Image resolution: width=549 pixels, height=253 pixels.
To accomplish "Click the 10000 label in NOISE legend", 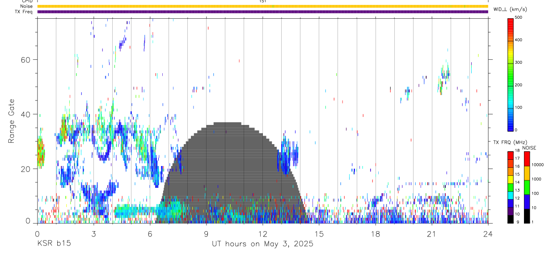I will [537, 165].
